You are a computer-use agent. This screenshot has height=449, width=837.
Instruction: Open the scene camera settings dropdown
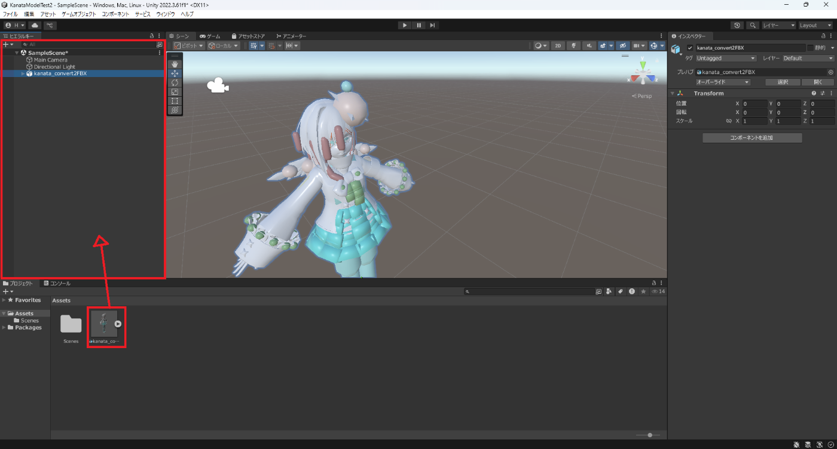click(x=640, y=45)
